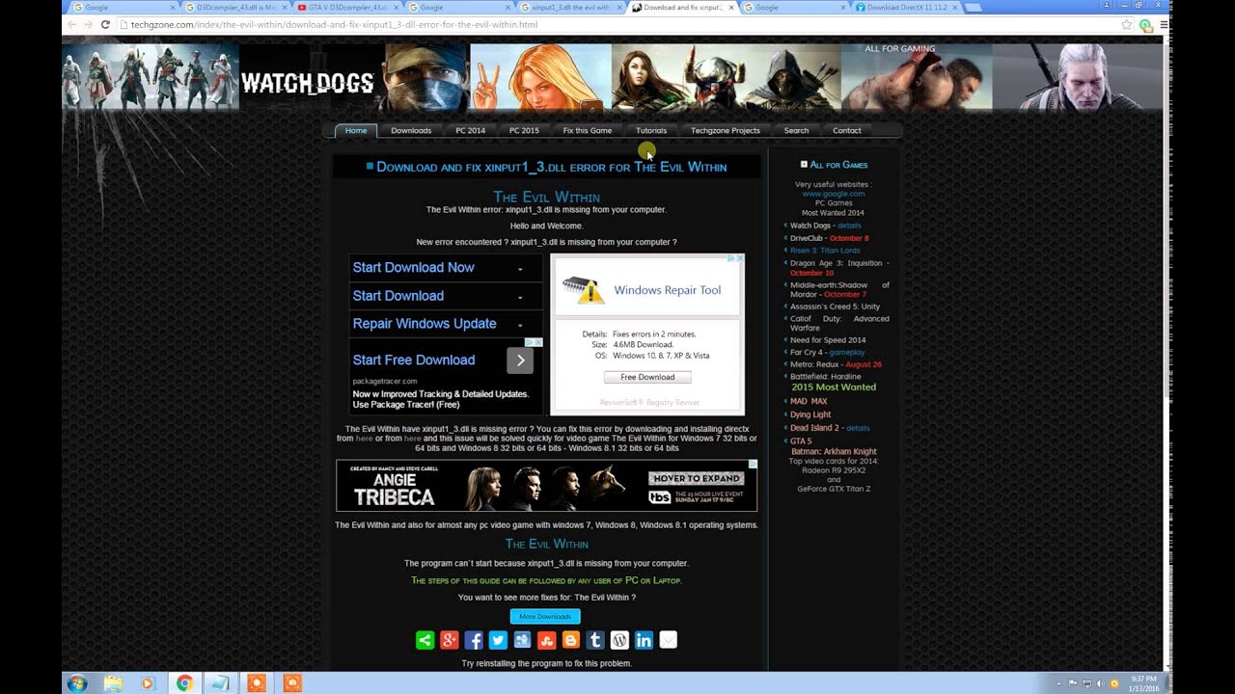
Task: Share page on Facebook icon
Action: pos(474,640)
